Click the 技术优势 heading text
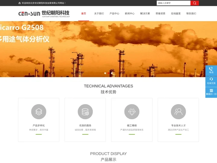The height and width of the screenshot is (163, 217). point(108,92)
